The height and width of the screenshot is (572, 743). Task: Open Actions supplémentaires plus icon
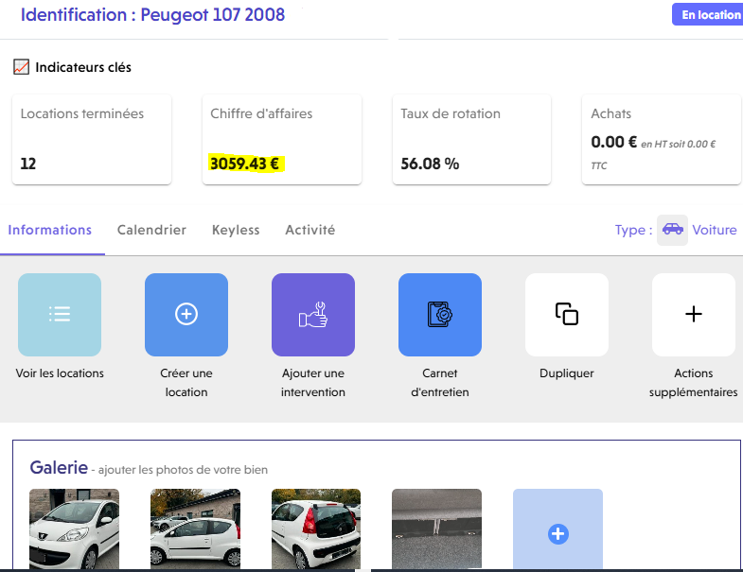[x=694, y=315]
